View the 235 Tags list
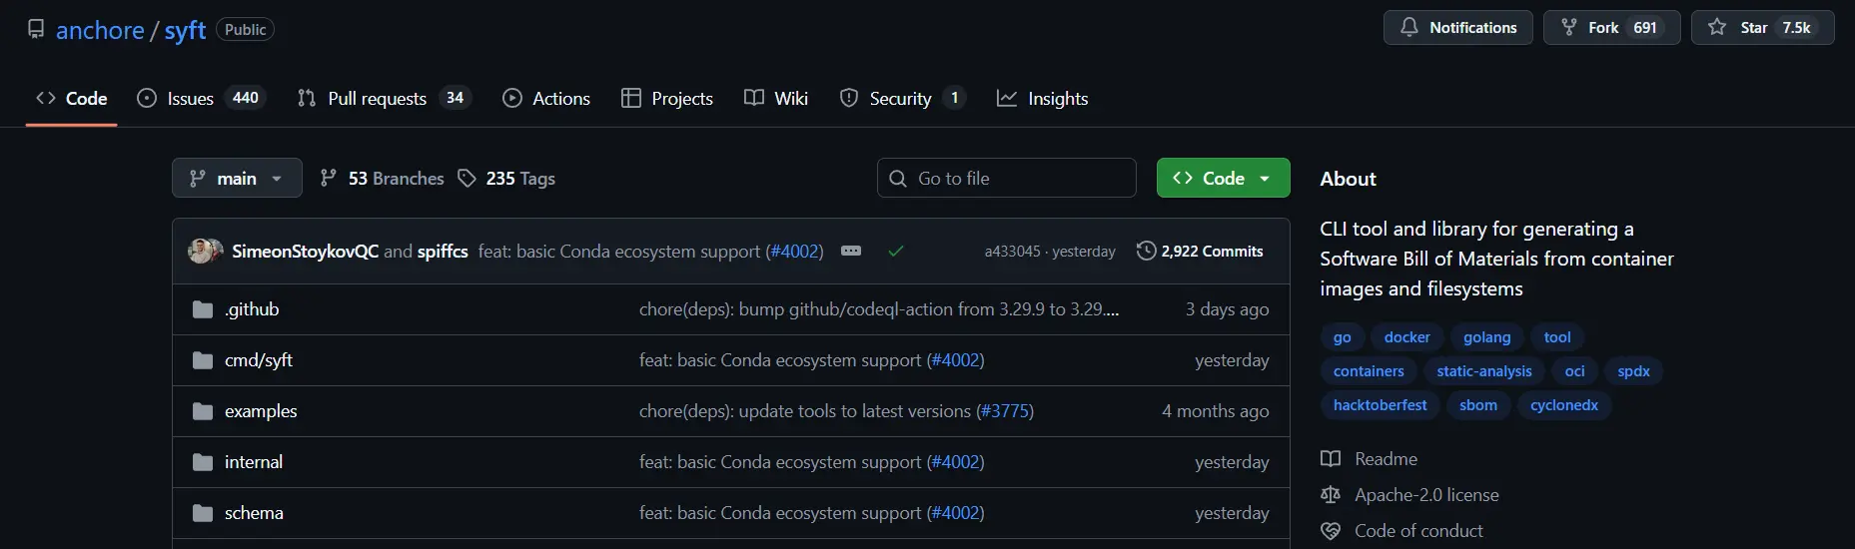This screenshot has width=1855, height=549. click(x=506, y=178)
